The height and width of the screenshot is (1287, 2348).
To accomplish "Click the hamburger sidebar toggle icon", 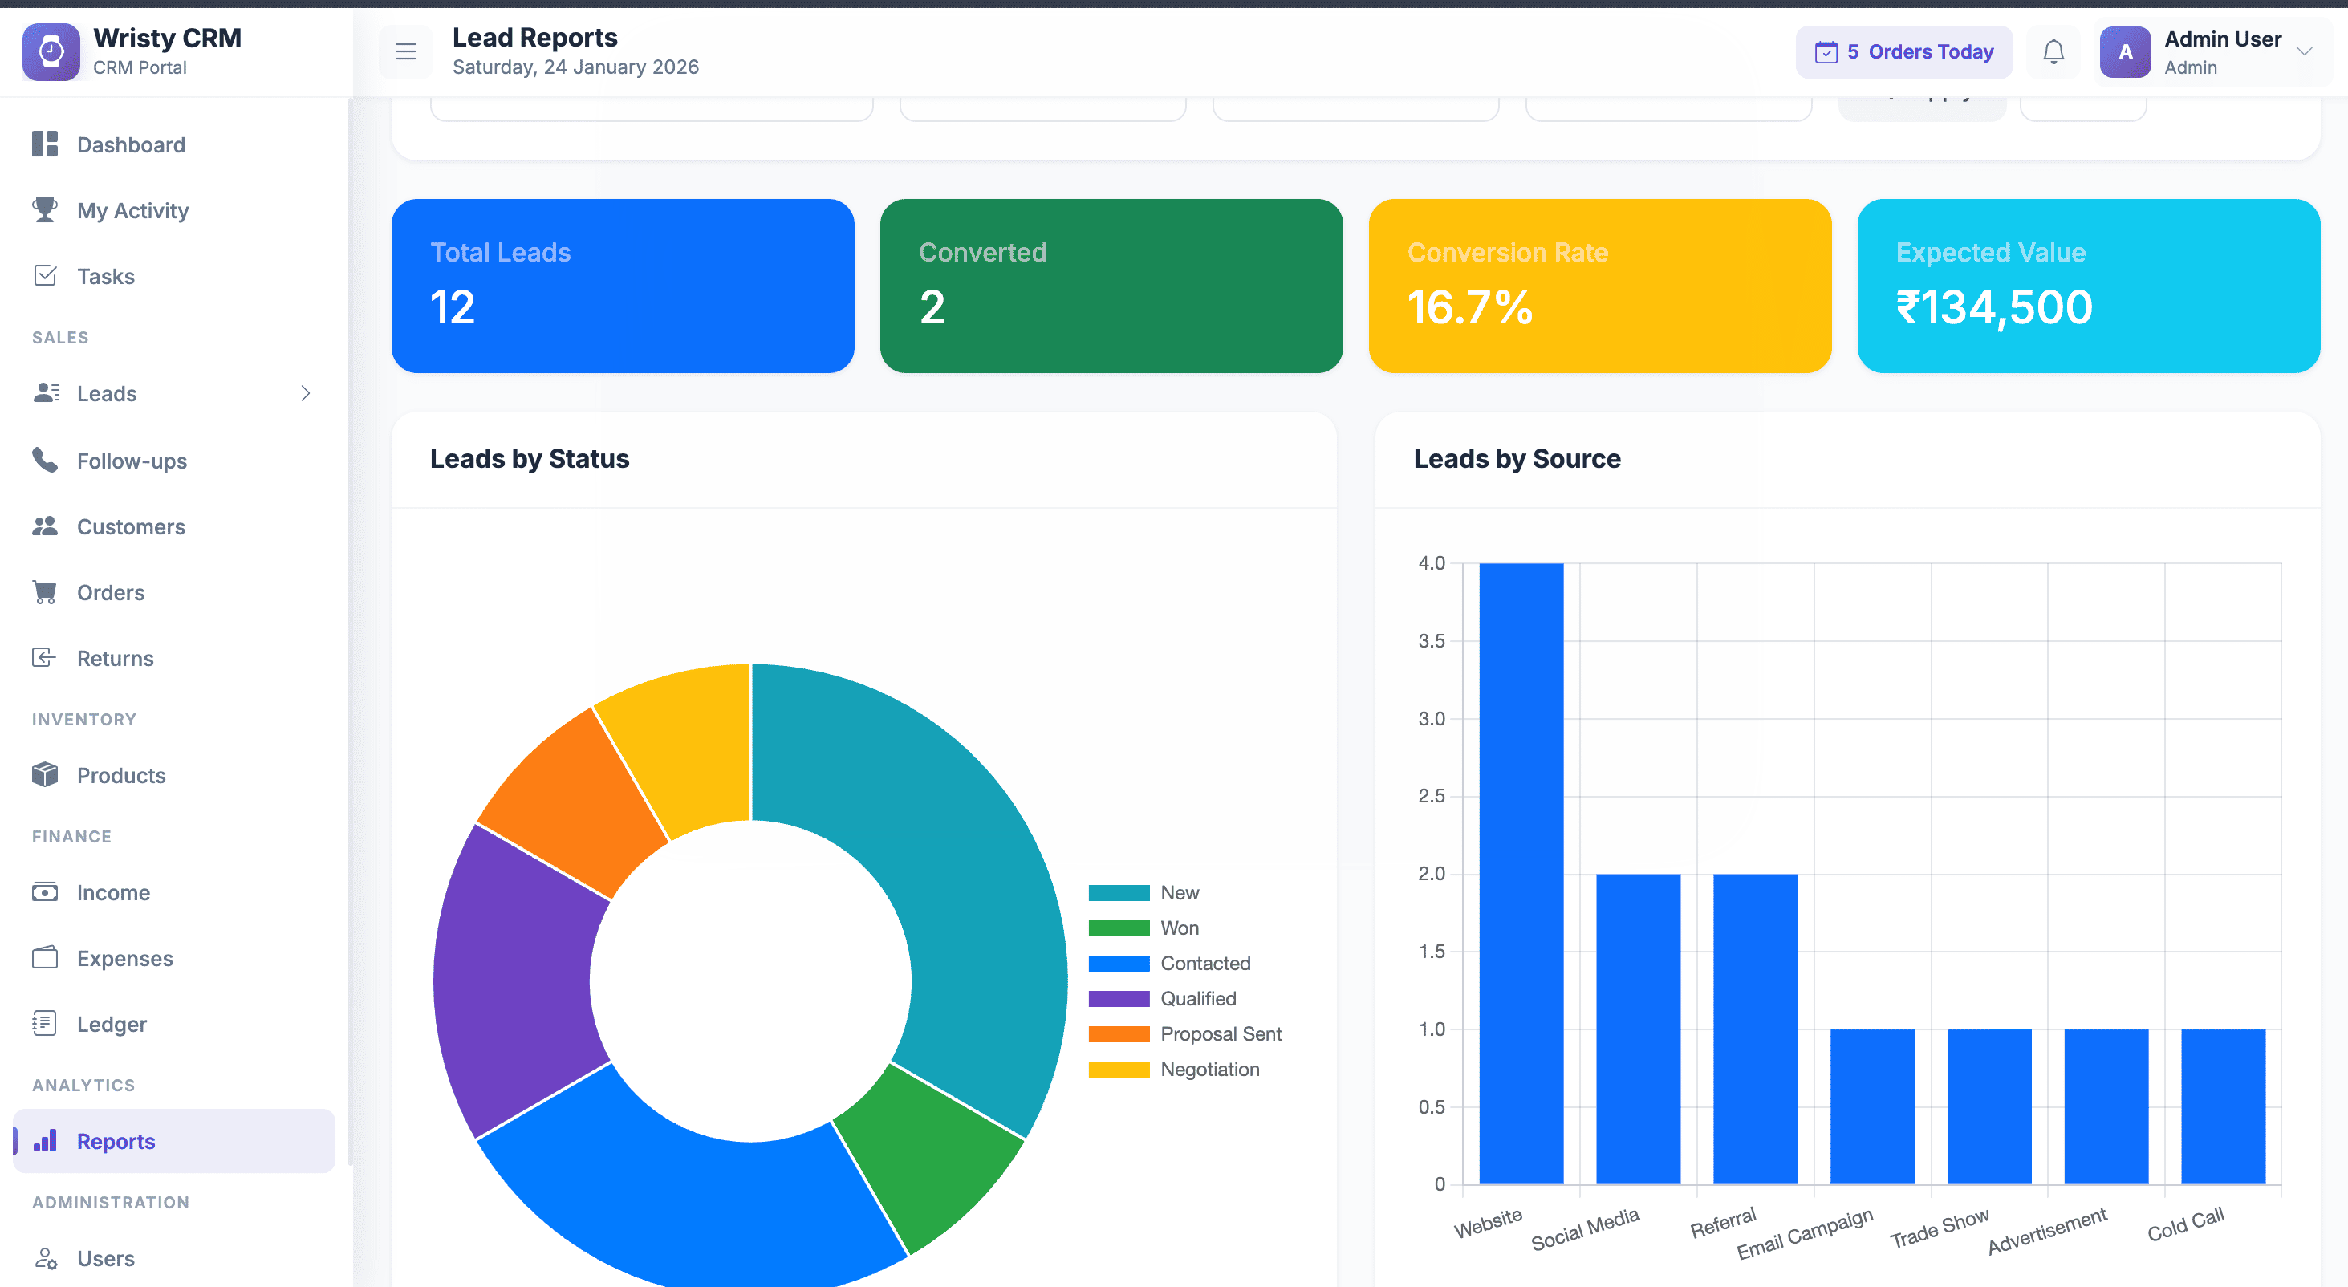I will [405, 52].
